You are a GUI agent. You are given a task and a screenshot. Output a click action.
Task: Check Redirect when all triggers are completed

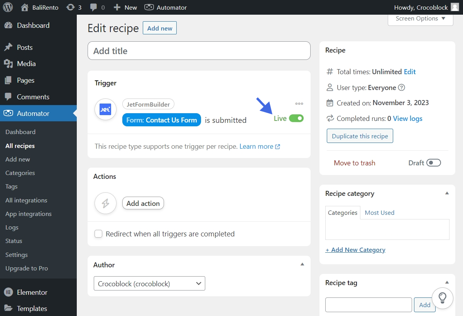(x=99, y=234)
